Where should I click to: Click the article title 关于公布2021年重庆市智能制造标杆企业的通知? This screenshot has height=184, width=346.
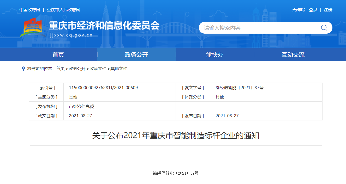coord(176,136)
